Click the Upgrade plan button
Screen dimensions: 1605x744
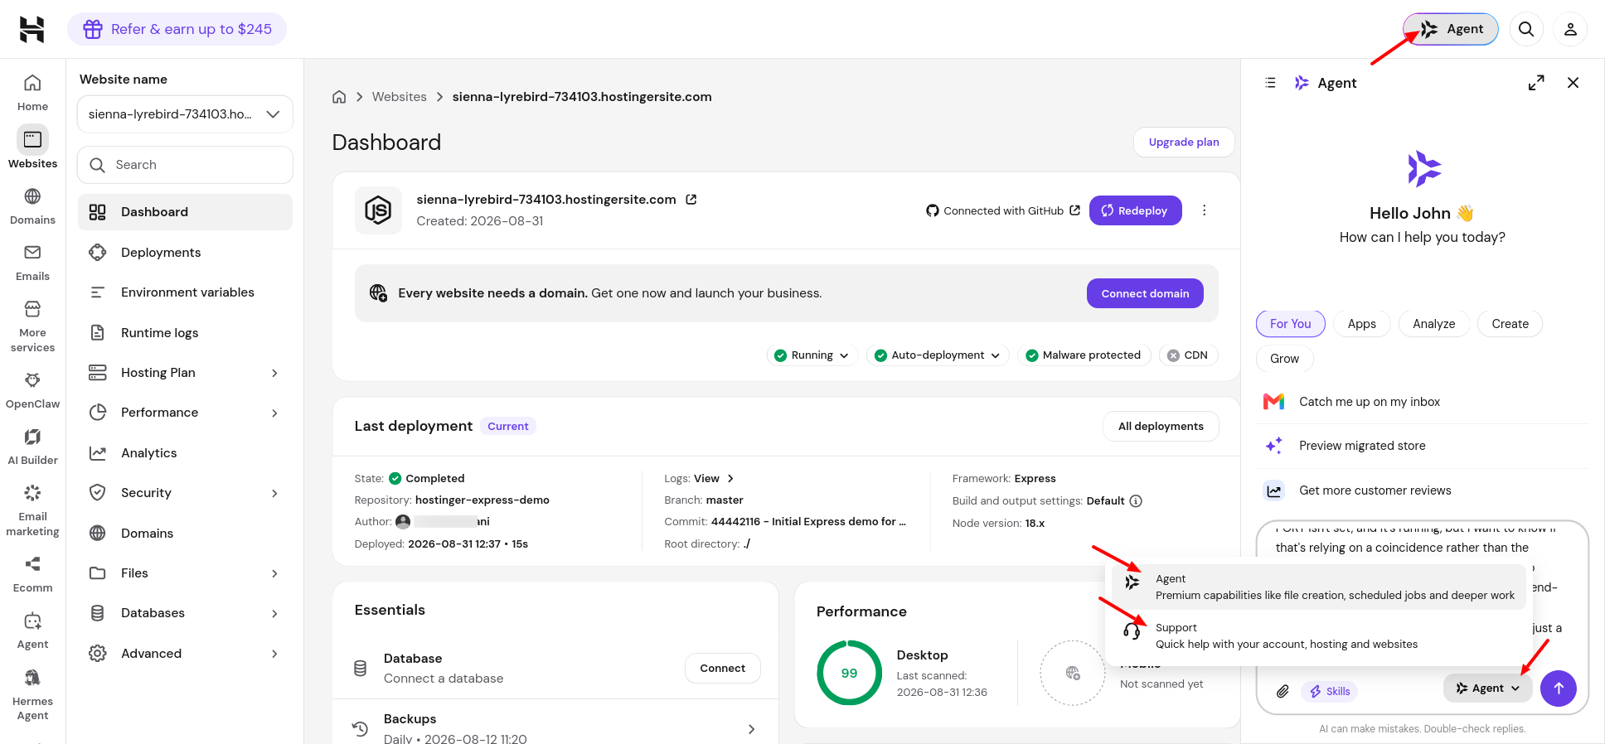click(x=1184, y=143)
